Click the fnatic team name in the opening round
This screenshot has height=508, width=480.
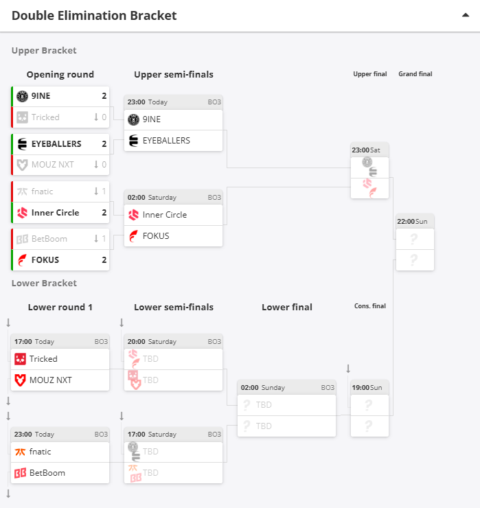click(43, 192)
